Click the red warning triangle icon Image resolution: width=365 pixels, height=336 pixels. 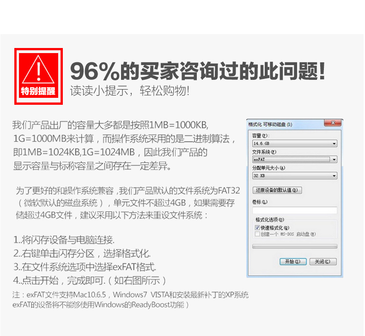[x=38, y=70]
